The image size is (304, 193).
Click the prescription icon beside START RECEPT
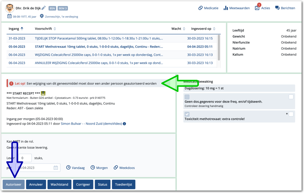[x=43, y=93]
